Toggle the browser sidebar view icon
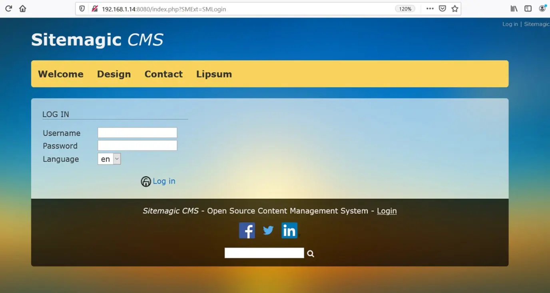550x293 pixels. pyautogui.click(x=528, y=8)
